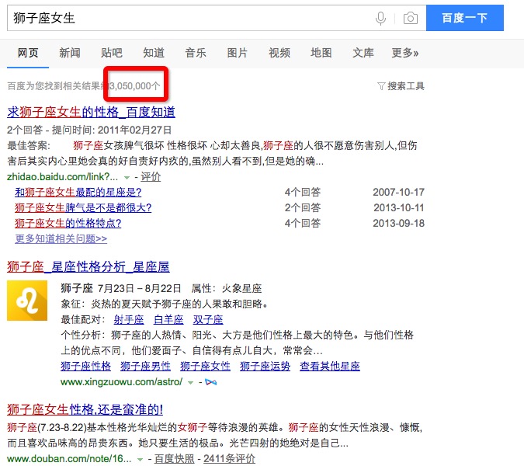Viewport: 524px width, 466px height.
Task: Click the 查看其他星座 sublink
Action: 330,366
